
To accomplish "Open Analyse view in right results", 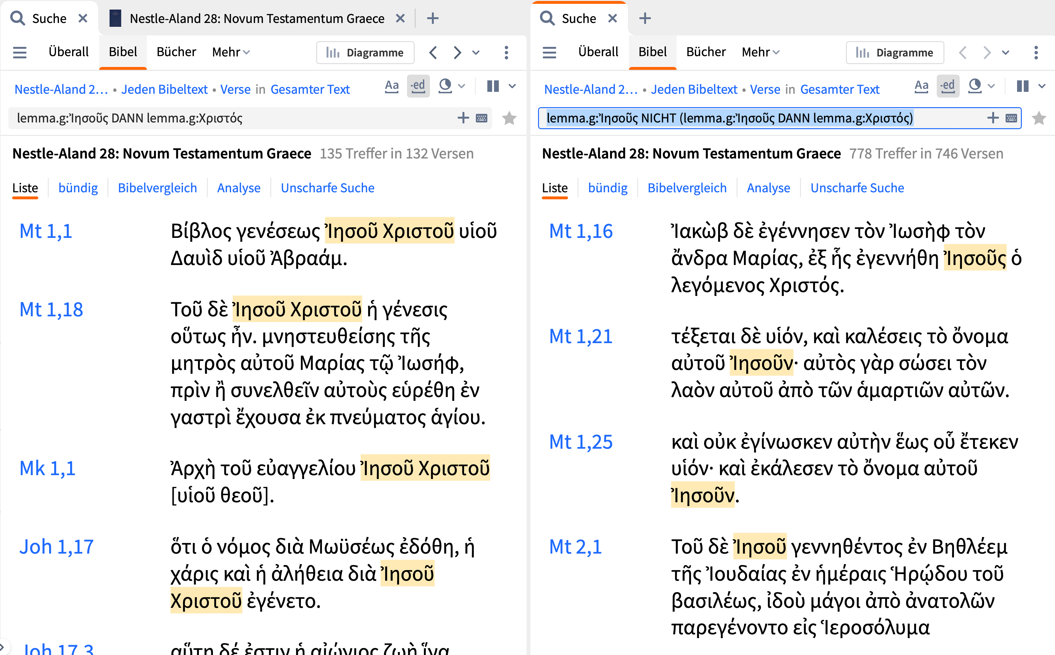I will click(x=768, y=188).
